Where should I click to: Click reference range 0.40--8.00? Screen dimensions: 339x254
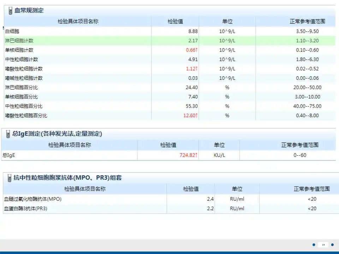307,116
